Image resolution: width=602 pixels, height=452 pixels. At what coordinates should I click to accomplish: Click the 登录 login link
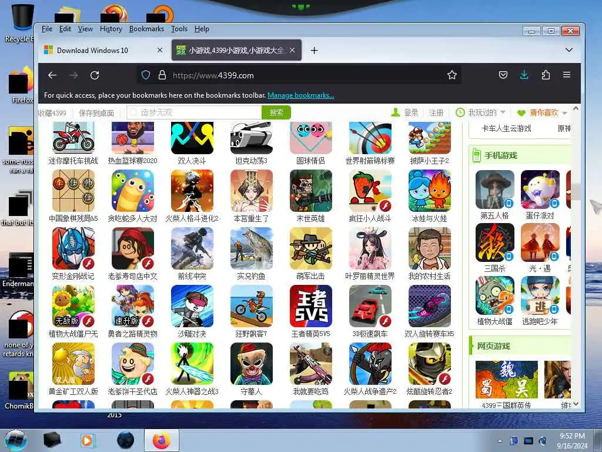pos(411,112)
